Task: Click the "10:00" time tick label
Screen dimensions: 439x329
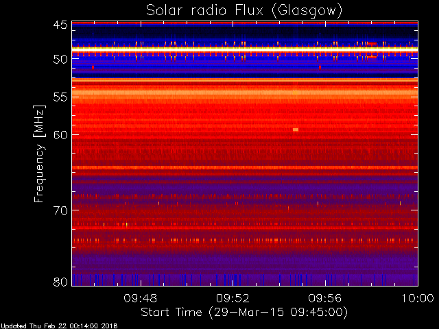Action: coord(418,298)
